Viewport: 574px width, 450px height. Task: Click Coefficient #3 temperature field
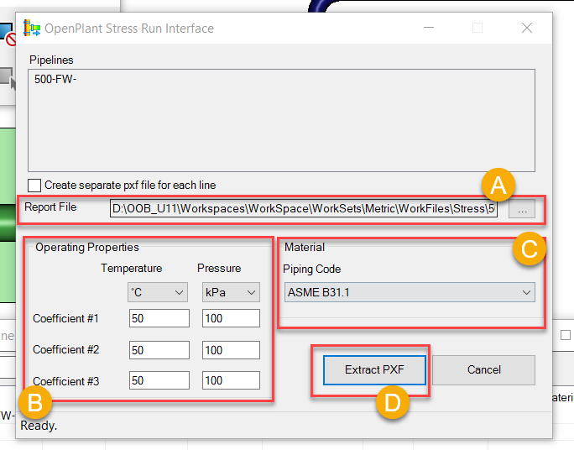click(x=159, y=380)
